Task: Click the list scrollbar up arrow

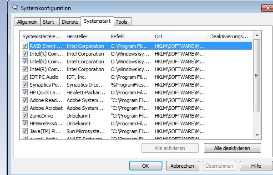Action: [257, 35]
